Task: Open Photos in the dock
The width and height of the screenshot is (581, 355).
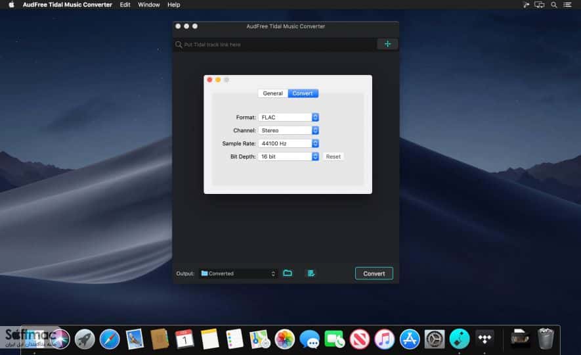Action: click(x=284, y=339)
